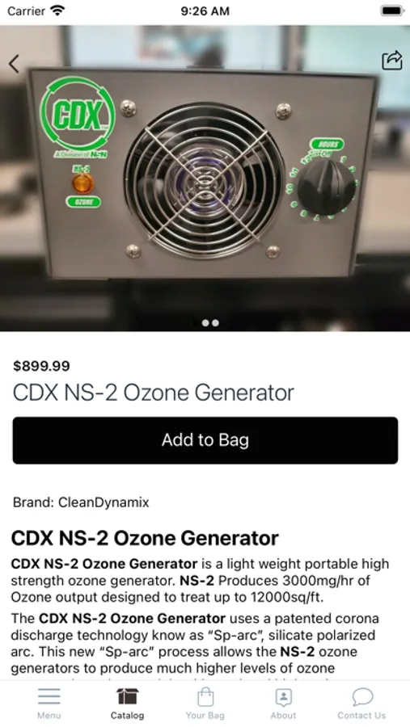
Task: Tap the About person icon
Action: click(x=283, y=696)
